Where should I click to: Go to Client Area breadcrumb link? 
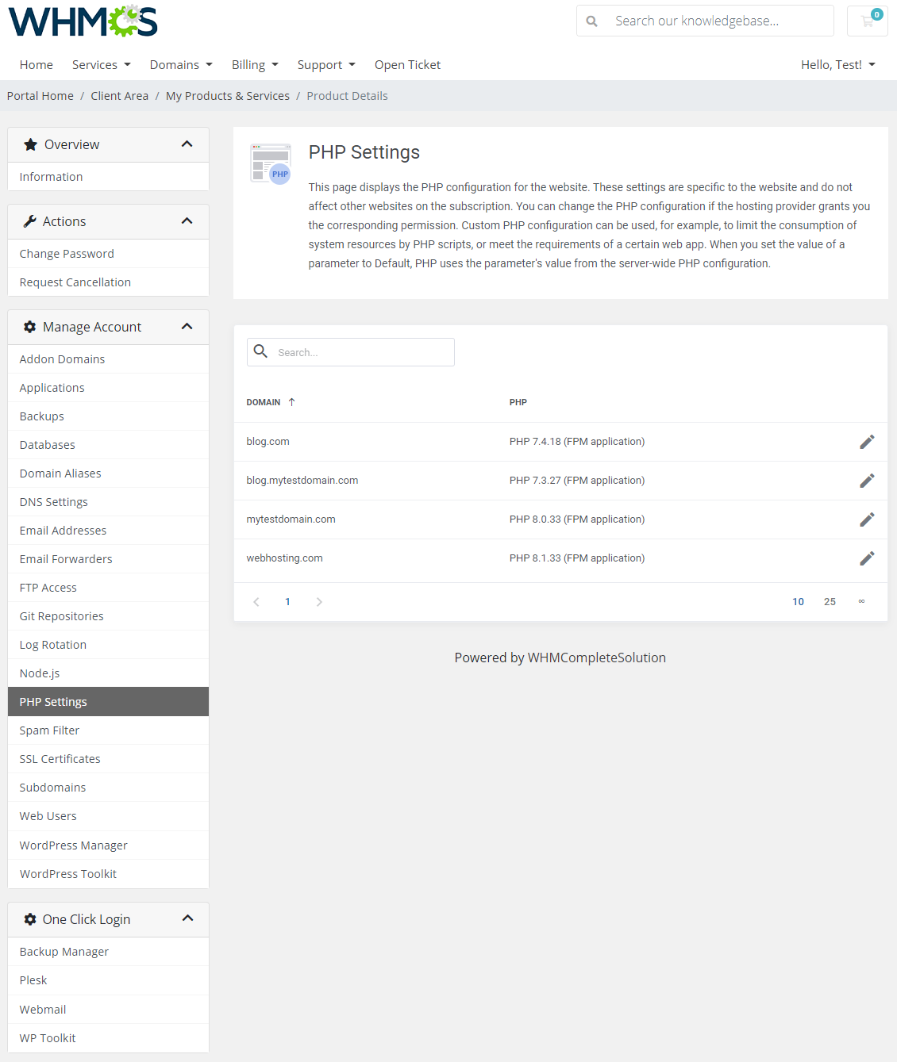click(x=119, y=96)
